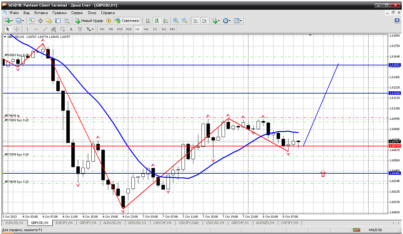Toggle the Советники expert advisors button

coord(127,21)
